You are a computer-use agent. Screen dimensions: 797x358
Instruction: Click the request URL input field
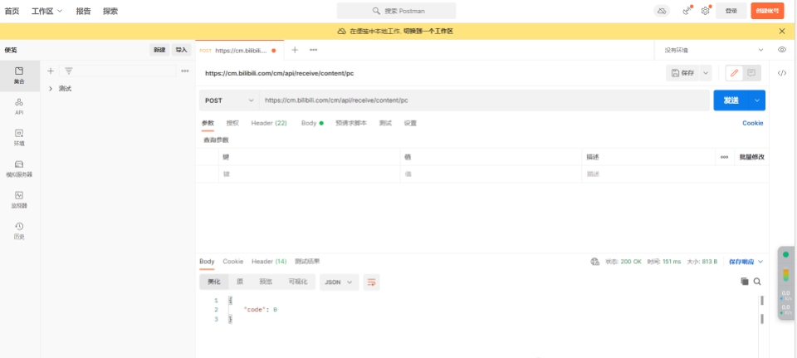[x=484, y=101]
